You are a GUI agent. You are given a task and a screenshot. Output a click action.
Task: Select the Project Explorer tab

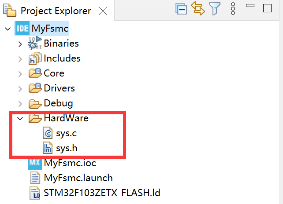(56, 11)
